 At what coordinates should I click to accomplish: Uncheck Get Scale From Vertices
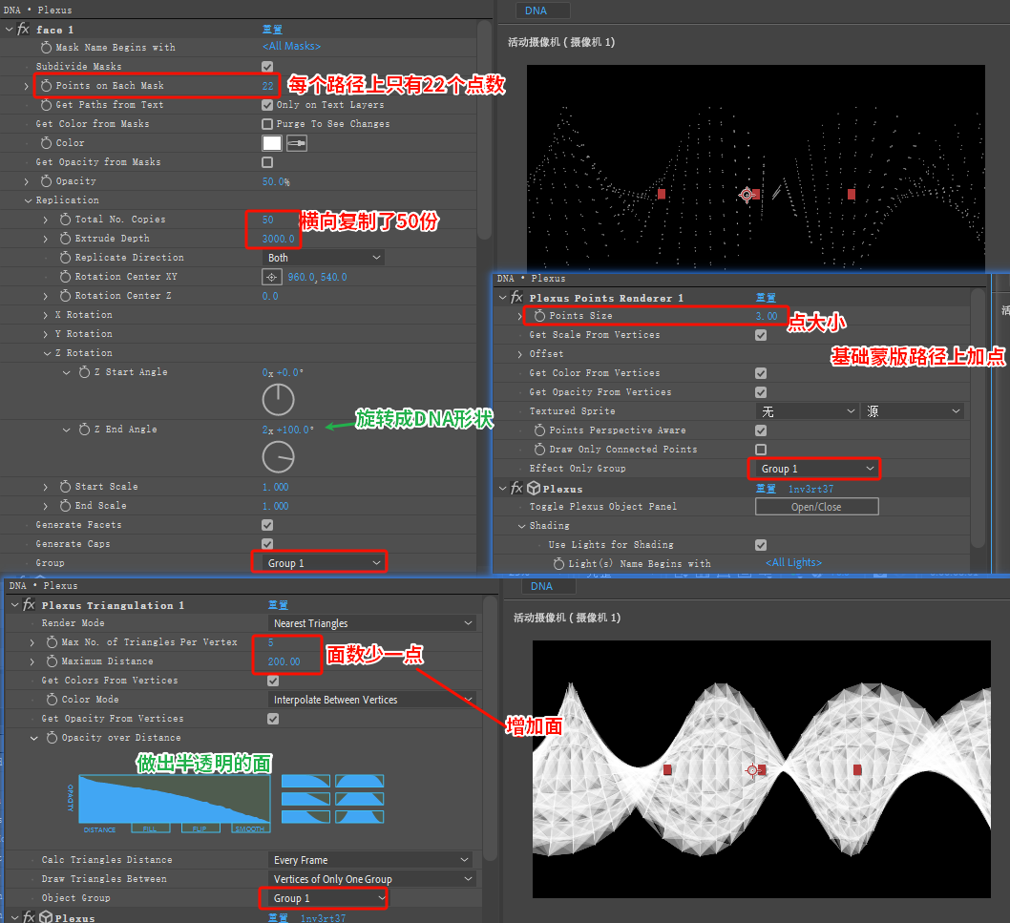(x=761, y=335)
